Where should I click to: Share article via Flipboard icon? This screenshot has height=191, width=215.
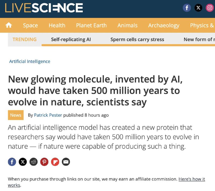[x=55, y=162]
